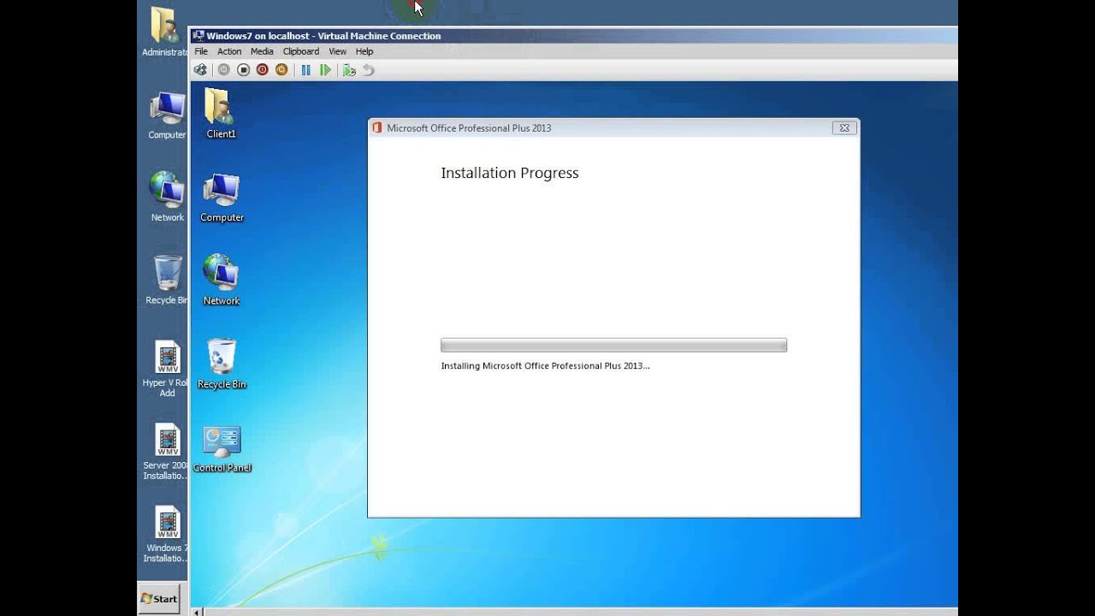Select the Control Panel desktop icon
The height and width of the screenshot is (616, 1095).
coord(222,448)
